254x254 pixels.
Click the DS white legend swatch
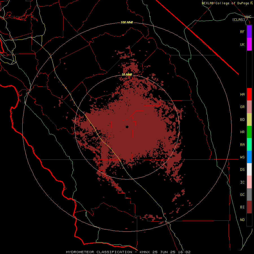point(249,169)
